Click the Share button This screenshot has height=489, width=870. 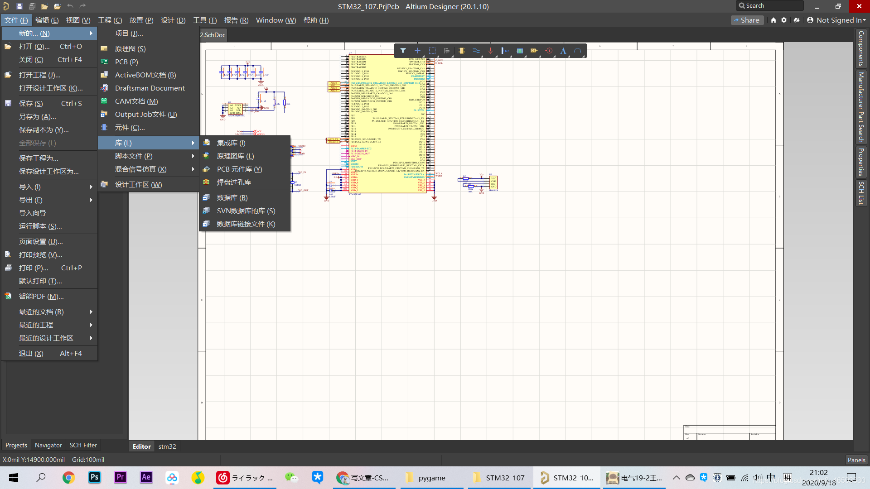[x=747, y=20]
